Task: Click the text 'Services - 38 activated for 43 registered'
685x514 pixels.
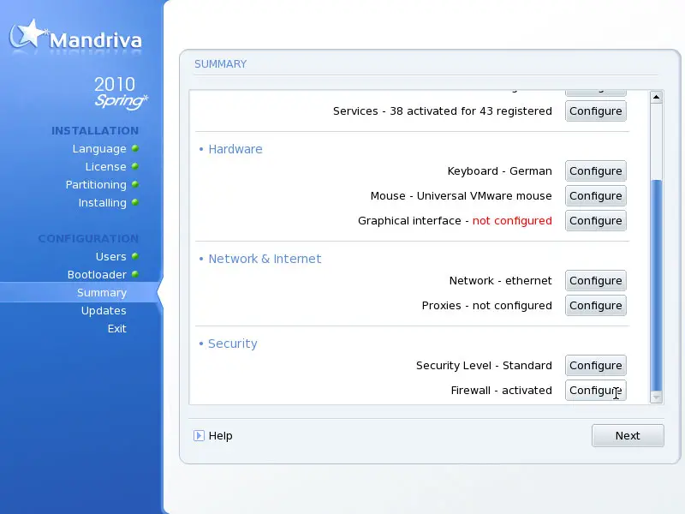Action: [443, 111]
